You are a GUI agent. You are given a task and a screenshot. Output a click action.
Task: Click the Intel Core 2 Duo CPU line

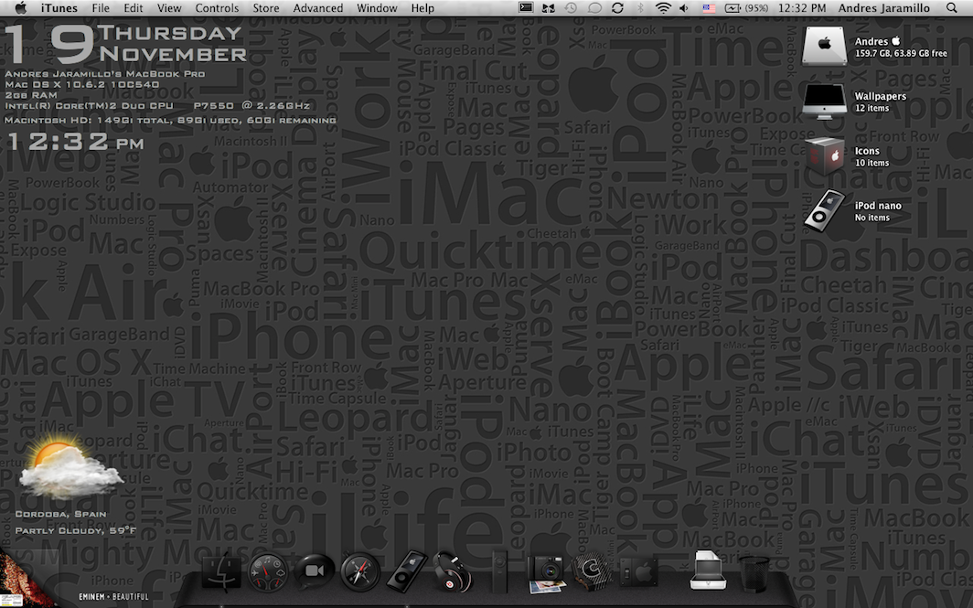click(x=157, y=105)
